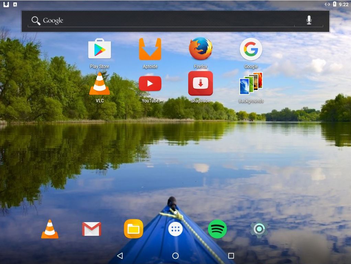This screenshot has height=264, width=351.
Task: Tap the search magnifier icon
Action: point(36,21)
